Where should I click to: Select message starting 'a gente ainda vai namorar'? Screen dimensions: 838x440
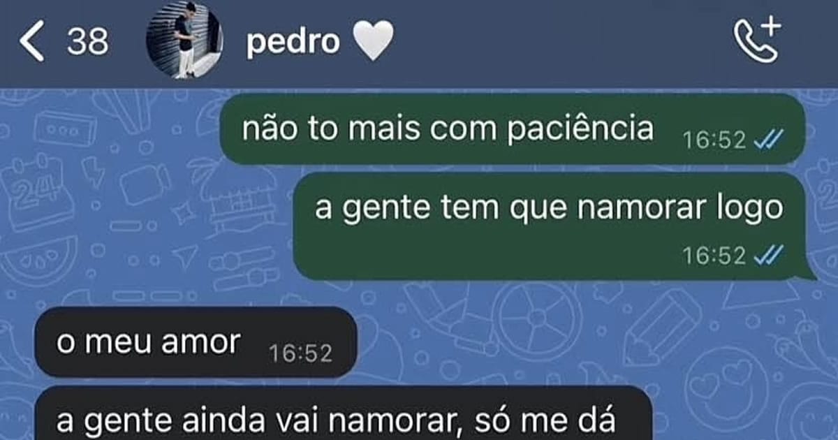coord(343,413)
